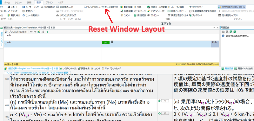This screenshot has height=121, width=254.
Task: Click 用語ベースの検索 in the ribbon
Action: coord(157,7)
